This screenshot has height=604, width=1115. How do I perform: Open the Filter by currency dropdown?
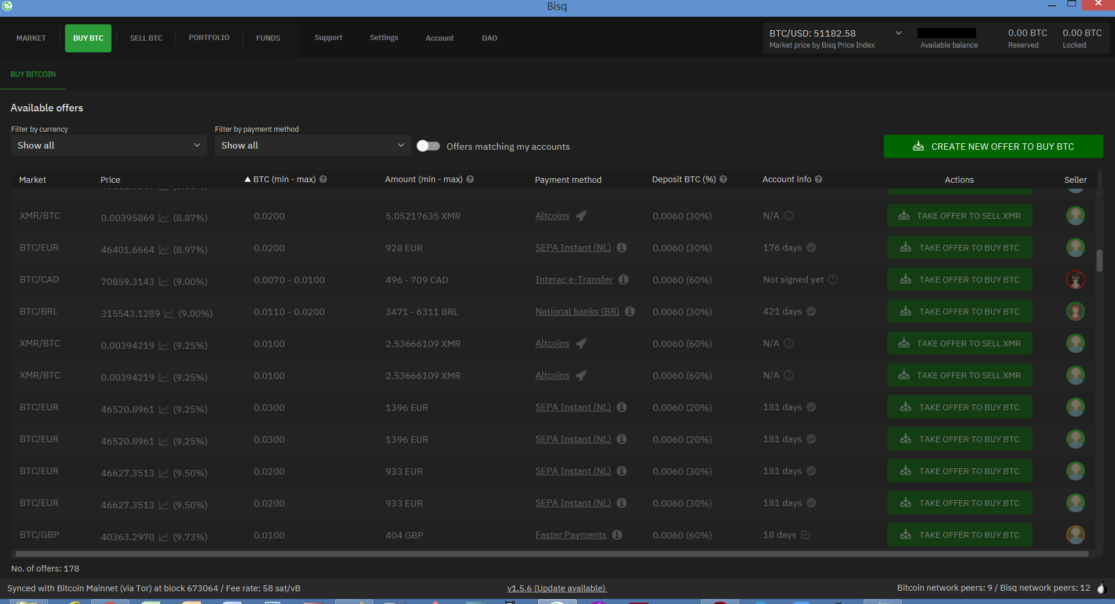[109, 146]
